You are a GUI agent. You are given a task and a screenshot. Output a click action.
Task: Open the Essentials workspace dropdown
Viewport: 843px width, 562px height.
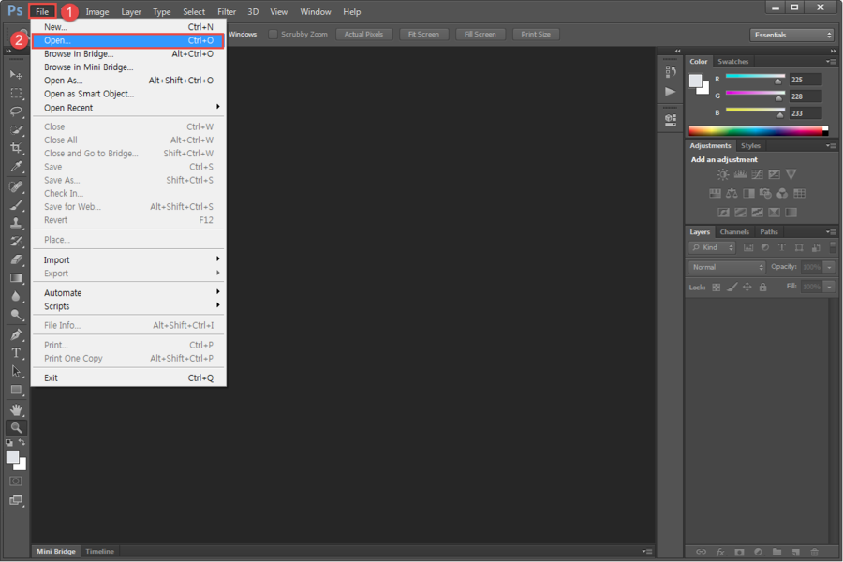tap(791, 35)
